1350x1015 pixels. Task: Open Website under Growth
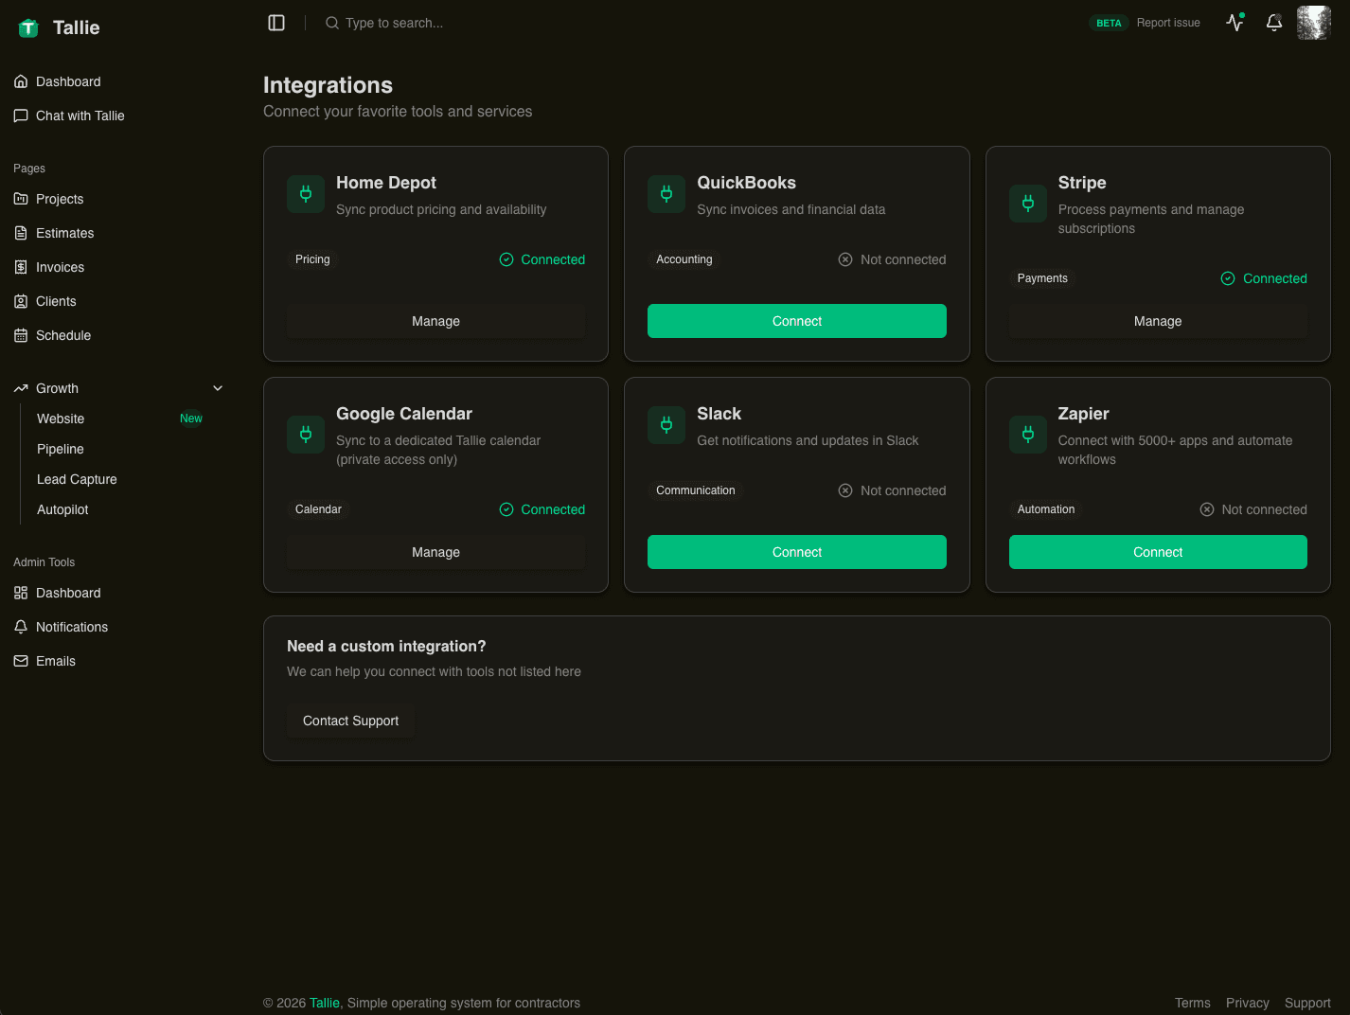pos(61,418)
